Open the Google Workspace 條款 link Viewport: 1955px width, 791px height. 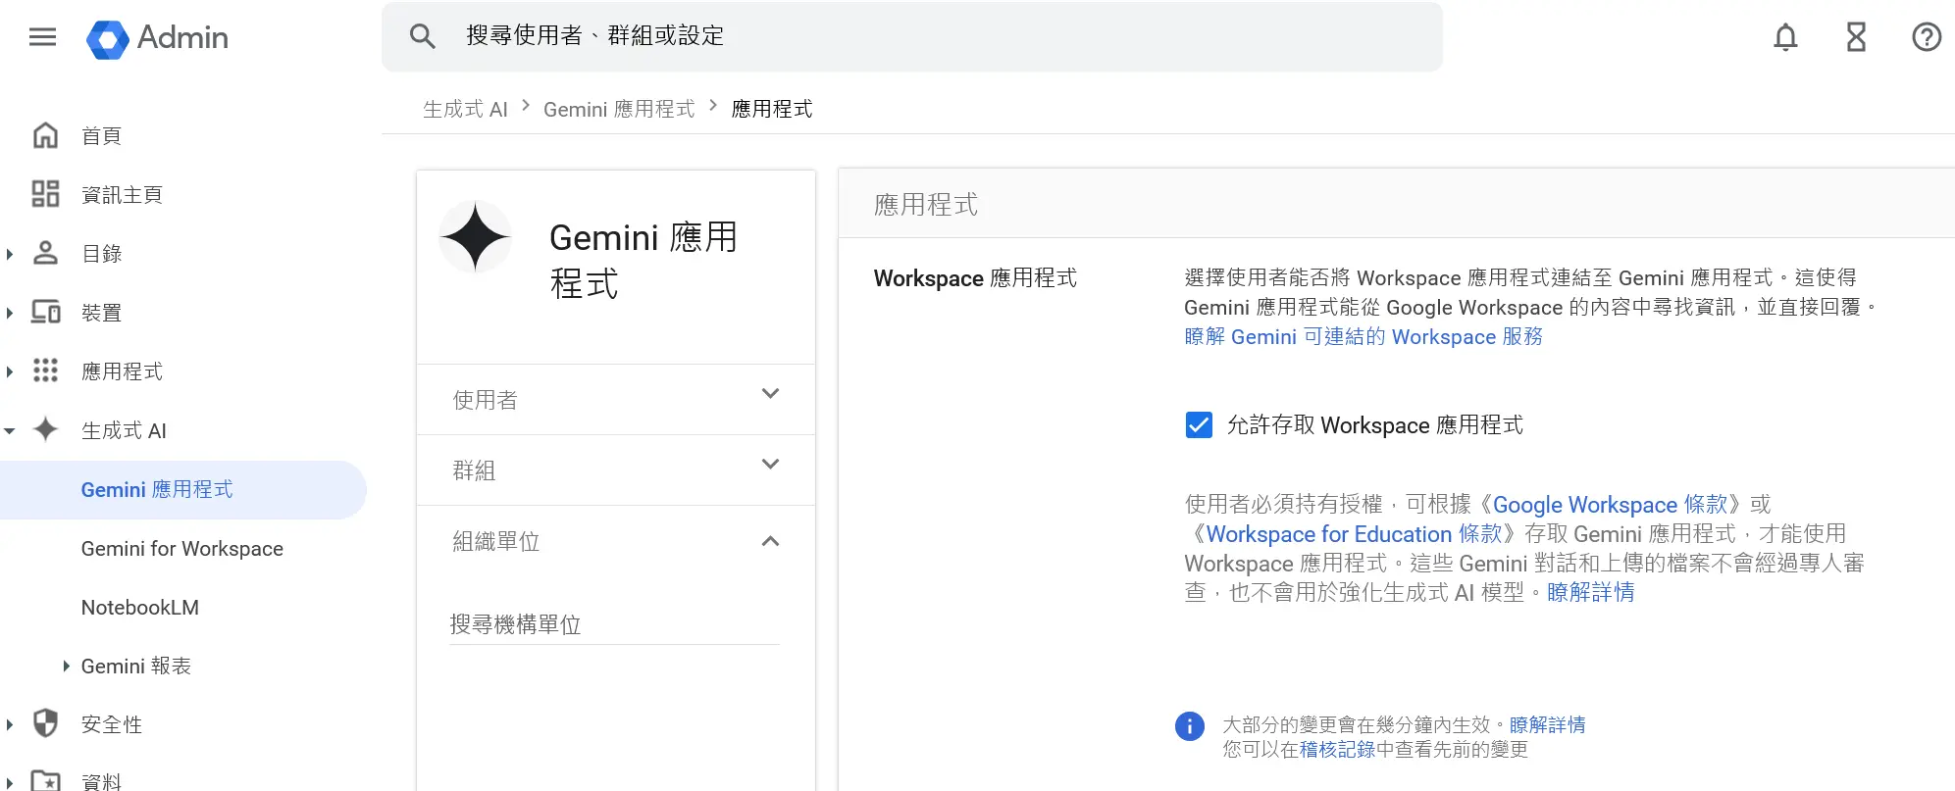[x=1610, y=505]
